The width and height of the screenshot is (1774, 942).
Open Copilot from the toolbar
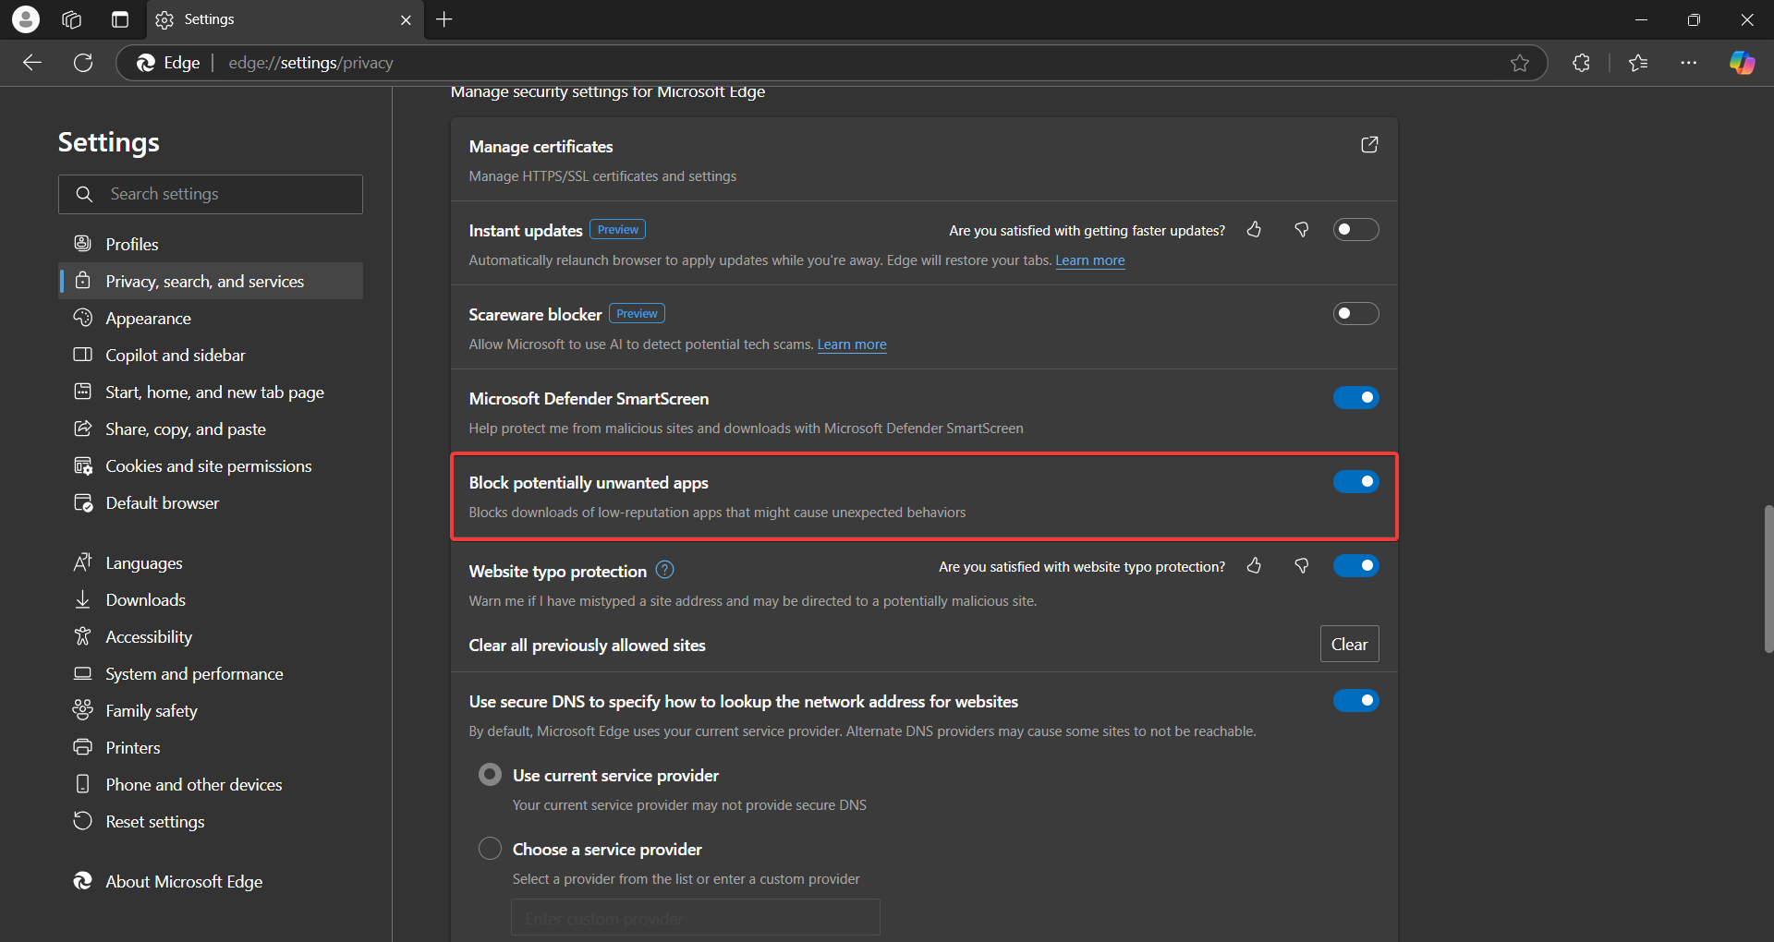pos(1743,63)
